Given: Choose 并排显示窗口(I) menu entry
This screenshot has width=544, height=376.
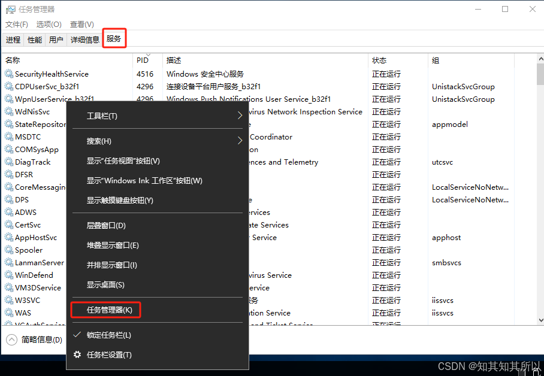Looking at the screenshot, I should (157, 265).
